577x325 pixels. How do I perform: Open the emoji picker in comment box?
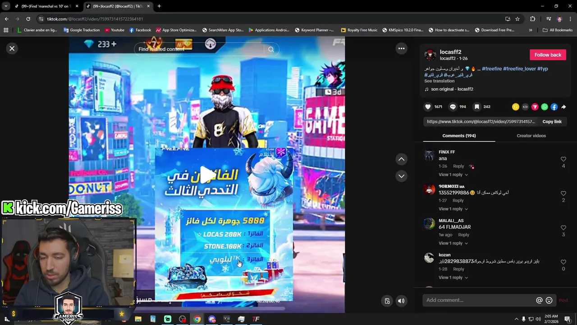[549, 300]
